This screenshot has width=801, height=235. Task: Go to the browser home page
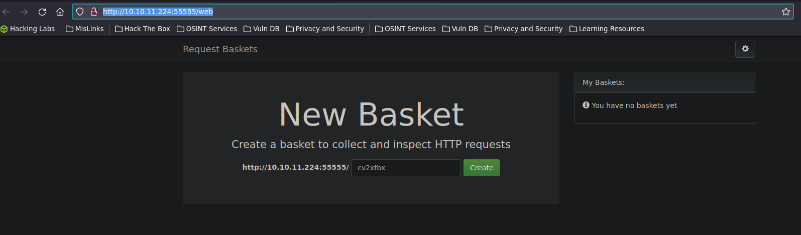tap(60, 12)
